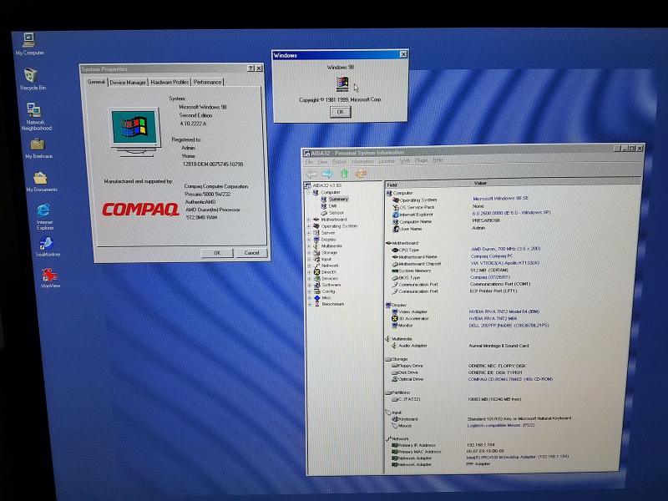
Task: Select the Sensor tree item
Action: (336, 213)
